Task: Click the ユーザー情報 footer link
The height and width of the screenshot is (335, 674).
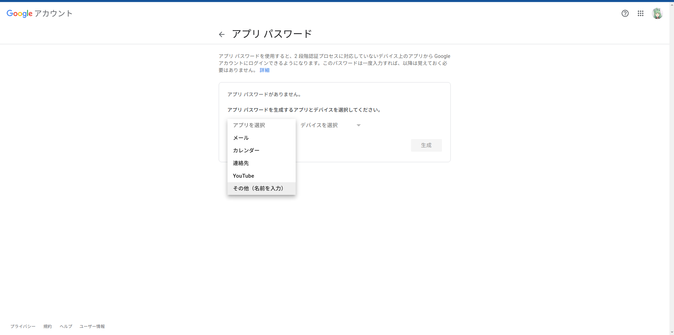Action: coord(92,326)
